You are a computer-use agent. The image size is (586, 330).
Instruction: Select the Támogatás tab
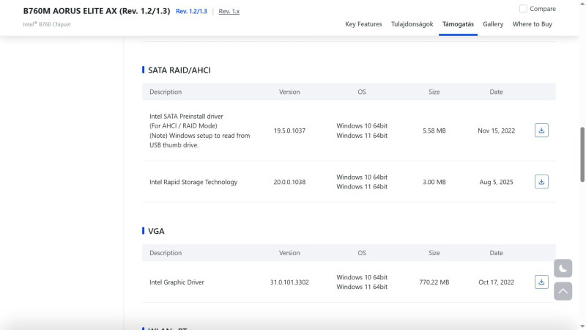pos(458,24)
